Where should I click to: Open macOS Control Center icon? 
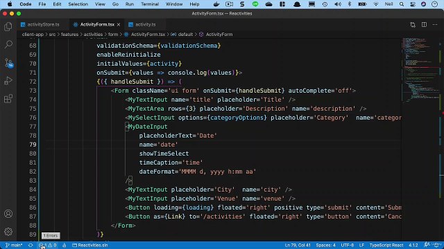tap(413, 4)
